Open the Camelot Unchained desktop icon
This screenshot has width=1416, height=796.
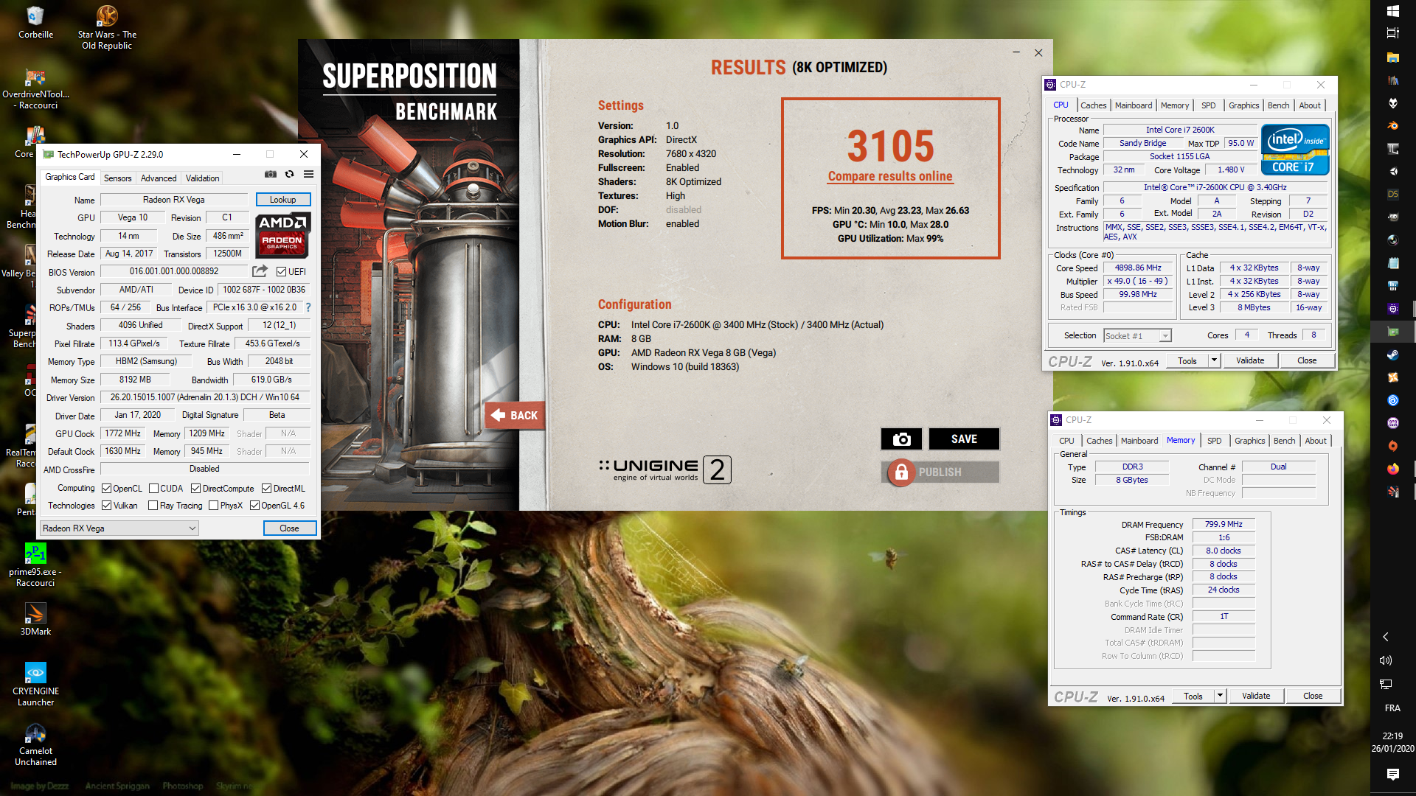click(35, 744)
